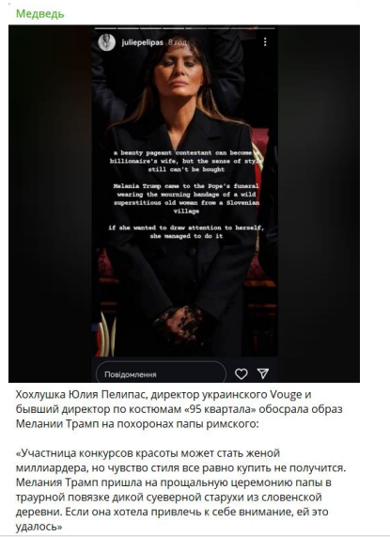The width and height of the screenshot is (390, 537).
Task: Open juliepelipas profile avatar
Action: click(106, 42)
